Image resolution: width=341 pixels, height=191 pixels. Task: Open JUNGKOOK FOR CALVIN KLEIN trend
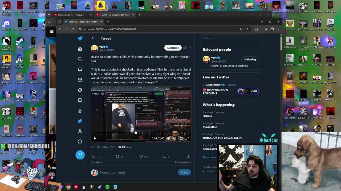[x=222, y=138]
